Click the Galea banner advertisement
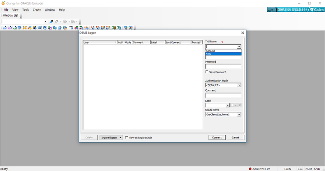325x171 pixels. tap(295, 9)
